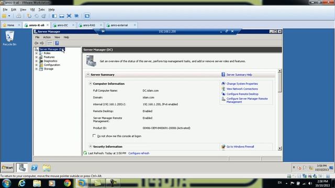Click the VMware power button icon
Viewport: 335px width, 188px height.
click(x=4, y=16)
